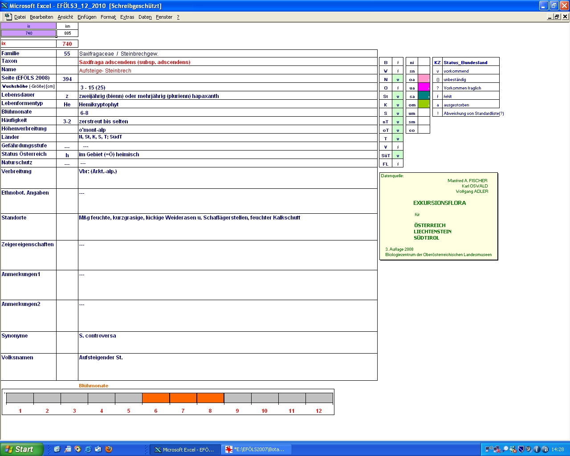Click the Wuchshöhe value '3 - 15 (25)'
Screen dimensions: 570x456
(93, 87)
